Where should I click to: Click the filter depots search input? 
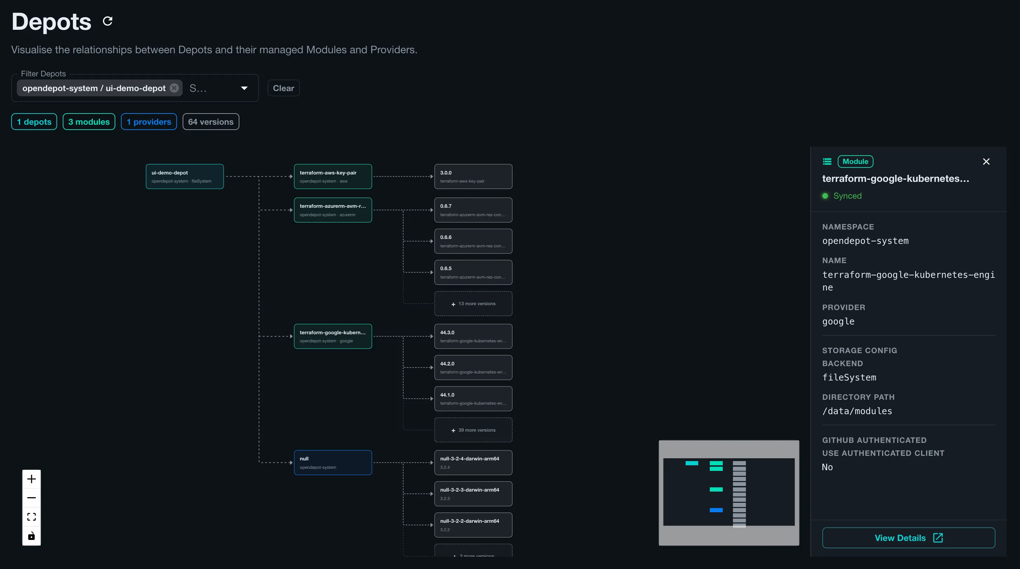pos(212,88)
